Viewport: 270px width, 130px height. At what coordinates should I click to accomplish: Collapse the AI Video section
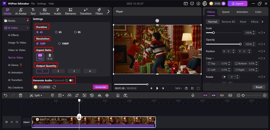tap(28, 28)
